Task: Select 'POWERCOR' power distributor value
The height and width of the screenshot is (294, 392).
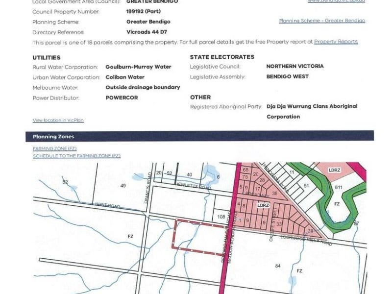Action: coord(122,98)
